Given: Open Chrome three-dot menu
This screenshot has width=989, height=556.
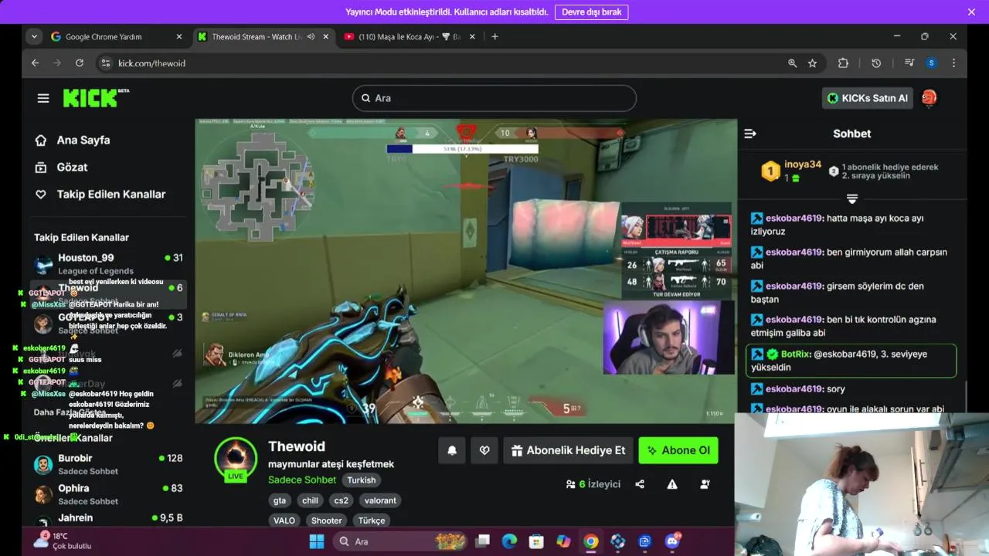Looking at the screenshot, I should pyautogui.click(x=953, y=63).
